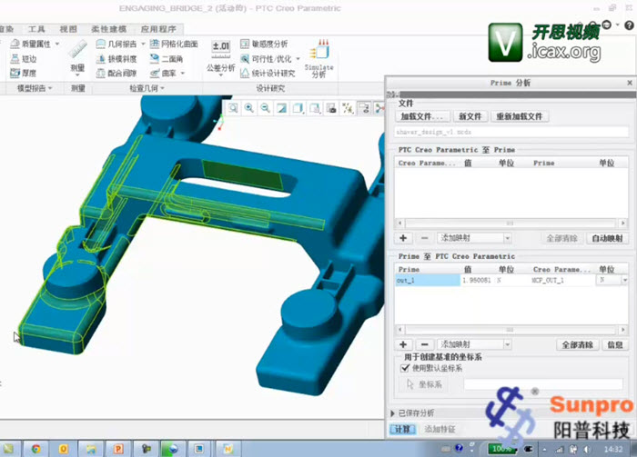Screen dimensions: 637x457
Task: Click horizontal scrollbar of Prime-to-Creo table
Action: pyautogui.click(x=511, y=330)
